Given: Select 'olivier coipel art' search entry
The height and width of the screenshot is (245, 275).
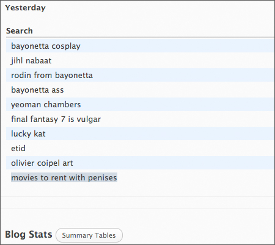Looking at the screenshot, I should [x=42, y=163].
